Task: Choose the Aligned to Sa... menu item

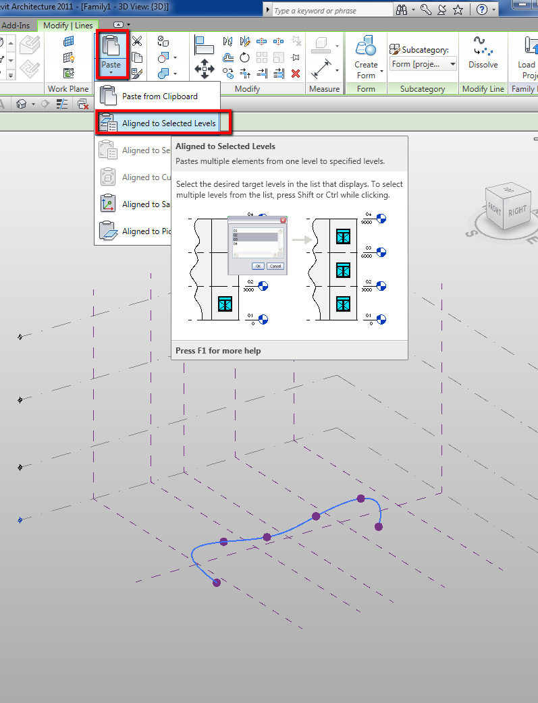Action: (134, 204)
